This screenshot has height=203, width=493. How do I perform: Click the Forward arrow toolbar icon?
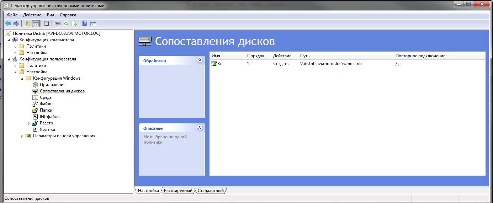click(16, 24)
